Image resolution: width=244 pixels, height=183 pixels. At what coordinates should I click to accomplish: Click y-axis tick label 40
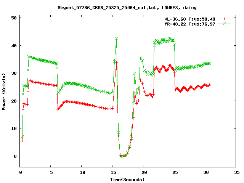tap(14, 46)
